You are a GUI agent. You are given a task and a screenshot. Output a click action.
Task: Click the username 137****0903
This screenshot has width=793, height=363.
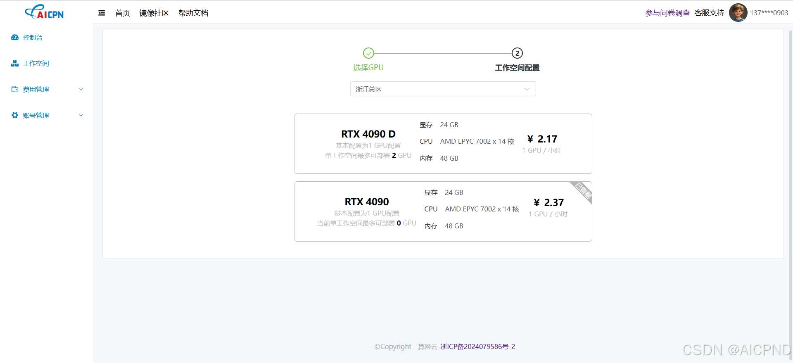coord(769,13)
